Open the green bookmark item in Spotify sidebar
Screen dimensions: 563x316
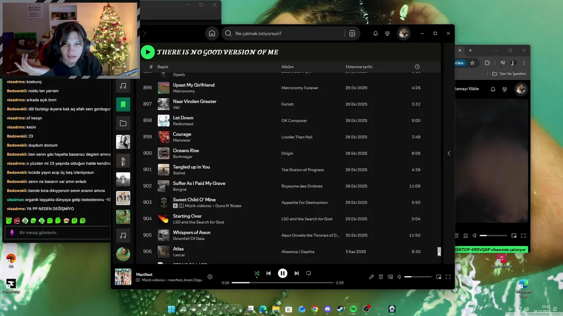[123, 104]
